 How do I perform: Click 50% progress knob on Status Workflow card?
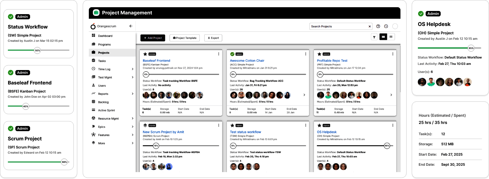[x=37, y=50]
